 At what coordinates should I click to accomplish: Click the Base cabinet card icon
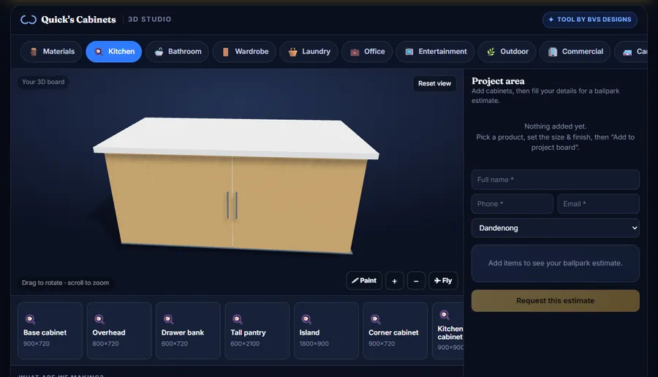[x=30, y=319]
